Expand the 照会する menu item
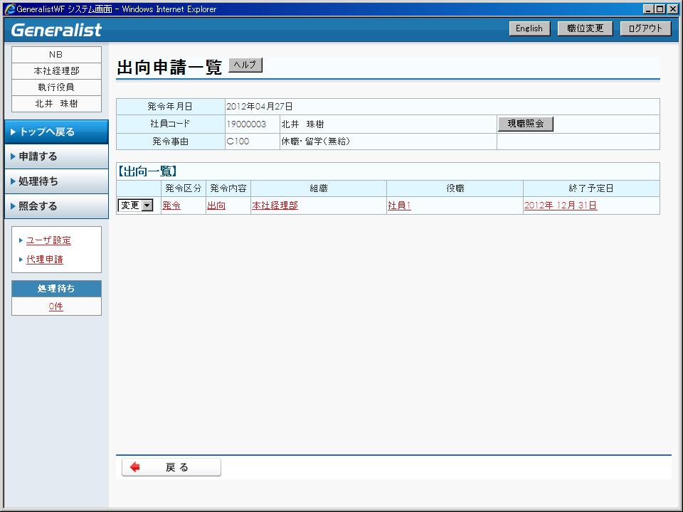Screen dimensions: 683x512 point(56,206)
